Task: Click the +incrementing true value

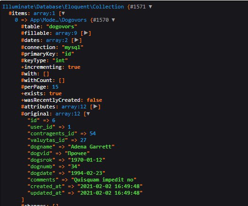Action: [x=74, y=67]
